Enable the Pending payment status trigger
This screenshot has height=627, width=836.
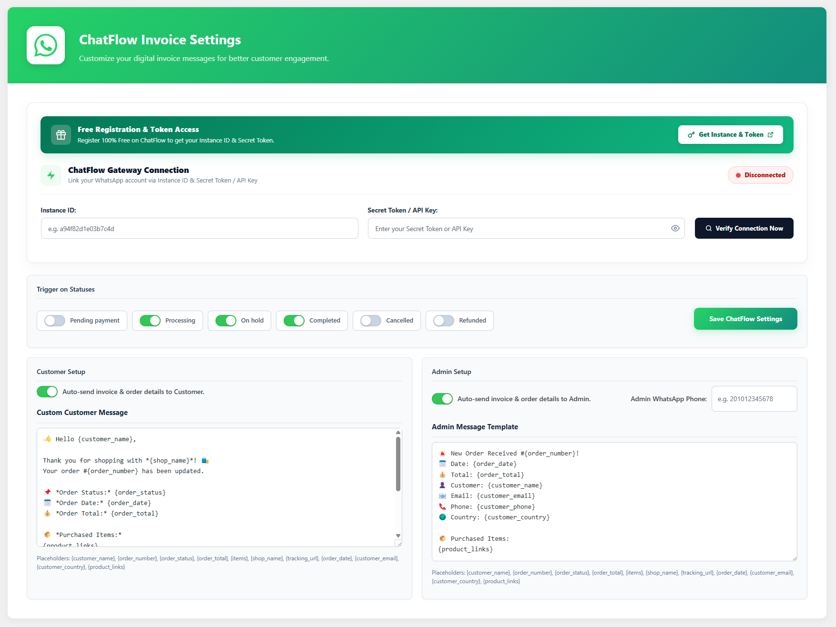55,321
